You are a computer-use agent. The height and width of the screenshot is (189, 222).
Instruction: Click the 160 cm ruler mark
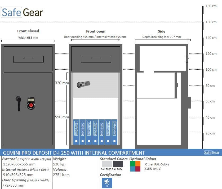[211, 22]
